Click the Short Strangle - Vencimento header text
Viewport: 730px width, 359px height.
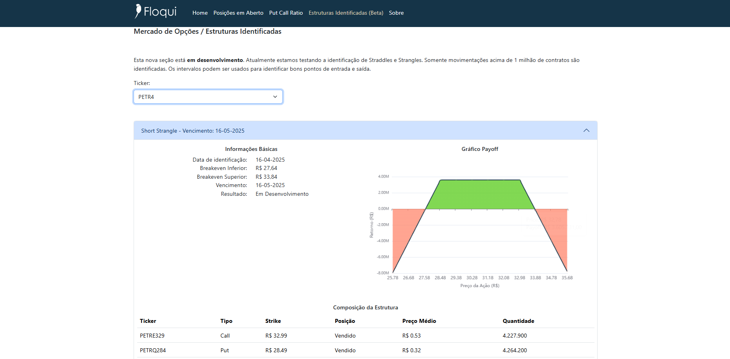pyautogui.click(x=193, y=131)
